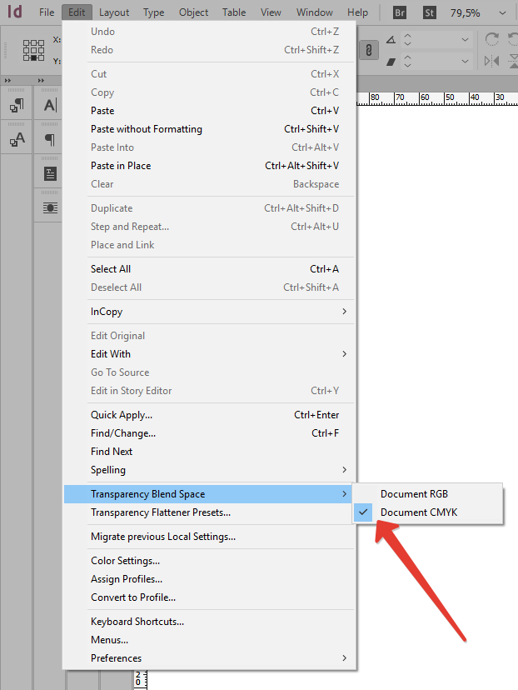Expand the Spelling submenu
The width and height of the screenshot is (518, 690).
coord(209,470)
